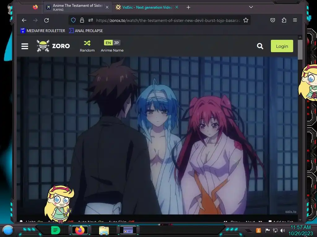Open the tracking protection shield icon
Image resolution: width=317 pixels, height=237 pixels.
(x=73, y=20)
